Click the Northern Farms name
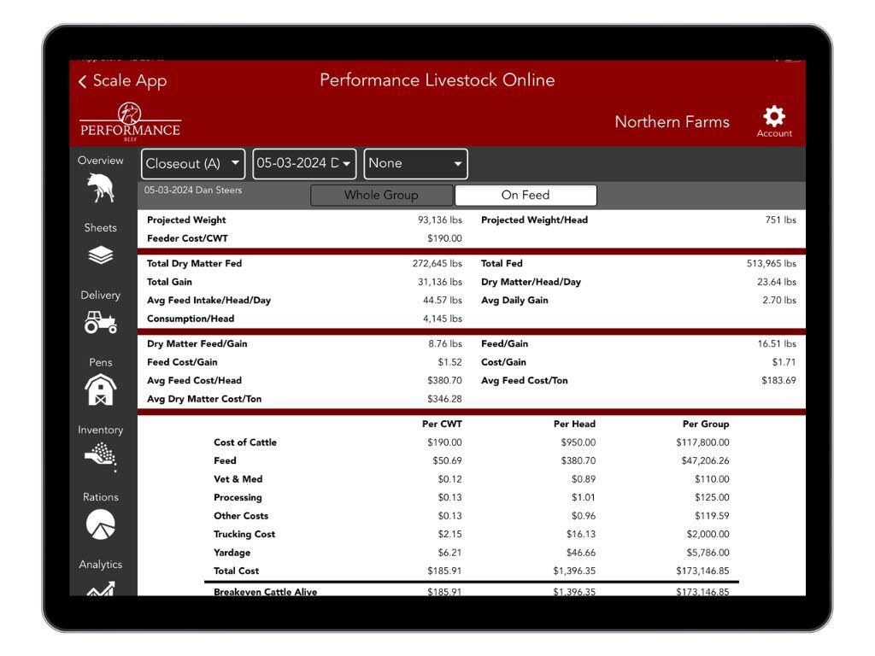Viewport: 875px width, 656px height. click(x=672, y=121)
